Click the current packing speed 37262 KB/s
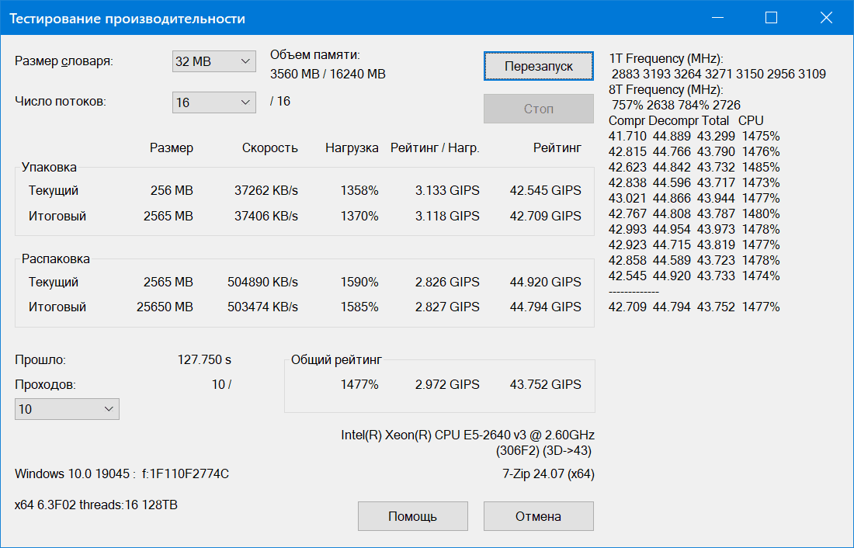This screenshot has width=854, height=548. click(x=266, y=191)
